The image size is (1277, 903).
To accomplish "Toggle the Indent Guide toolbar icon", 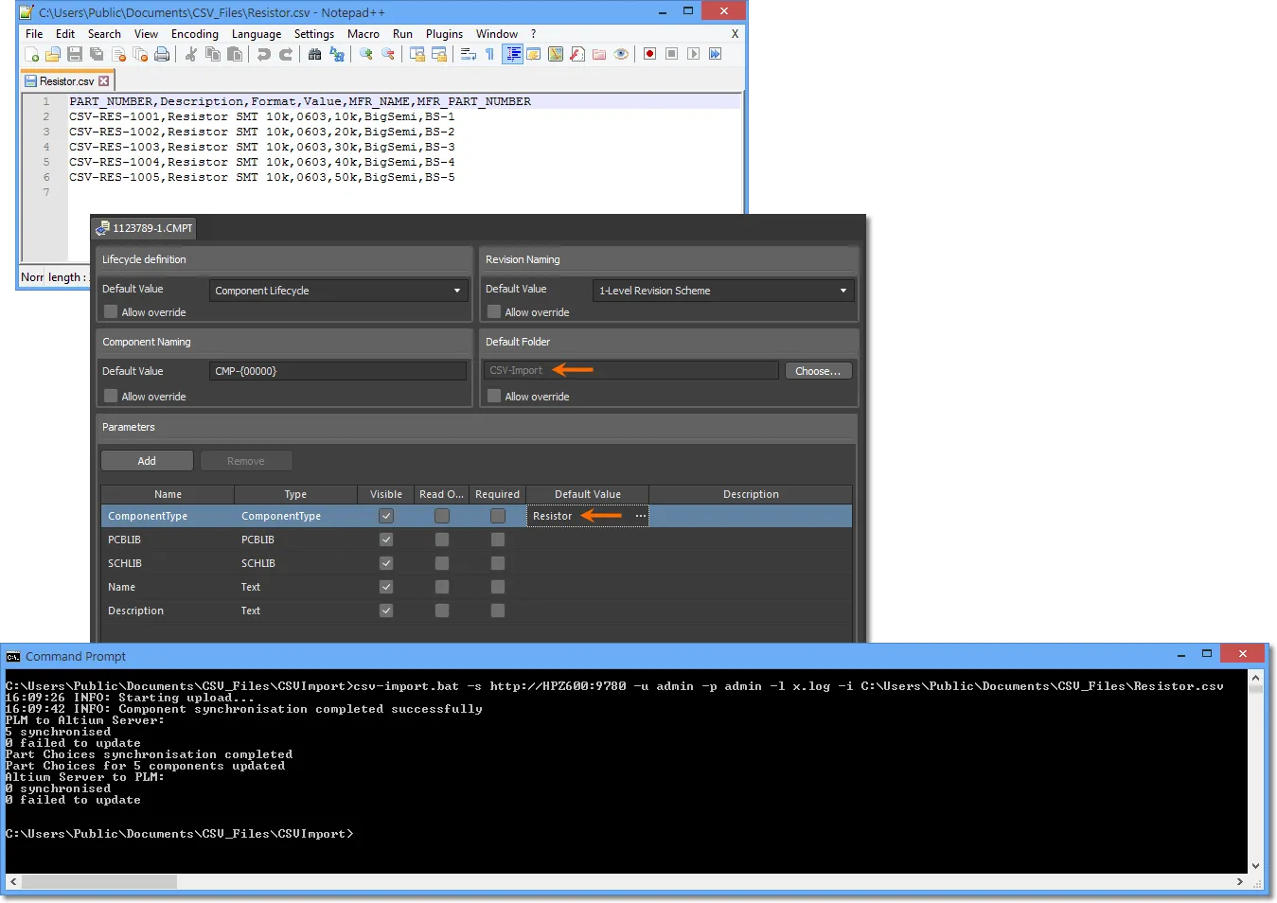I will pyautogui.click(x=512, y=54).
